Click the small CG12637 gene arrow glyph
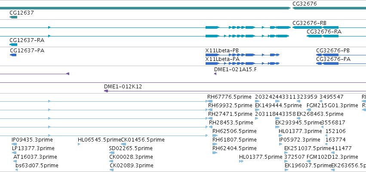Image resolution: width=366 pixels, height=172 pixels. [x=13, y=17]
